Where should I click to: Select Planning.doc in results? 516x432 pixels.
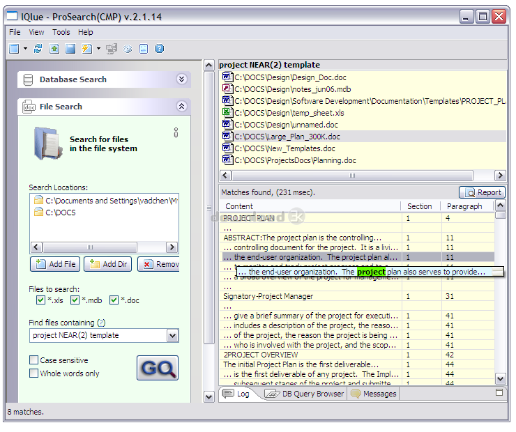[289, 160]
